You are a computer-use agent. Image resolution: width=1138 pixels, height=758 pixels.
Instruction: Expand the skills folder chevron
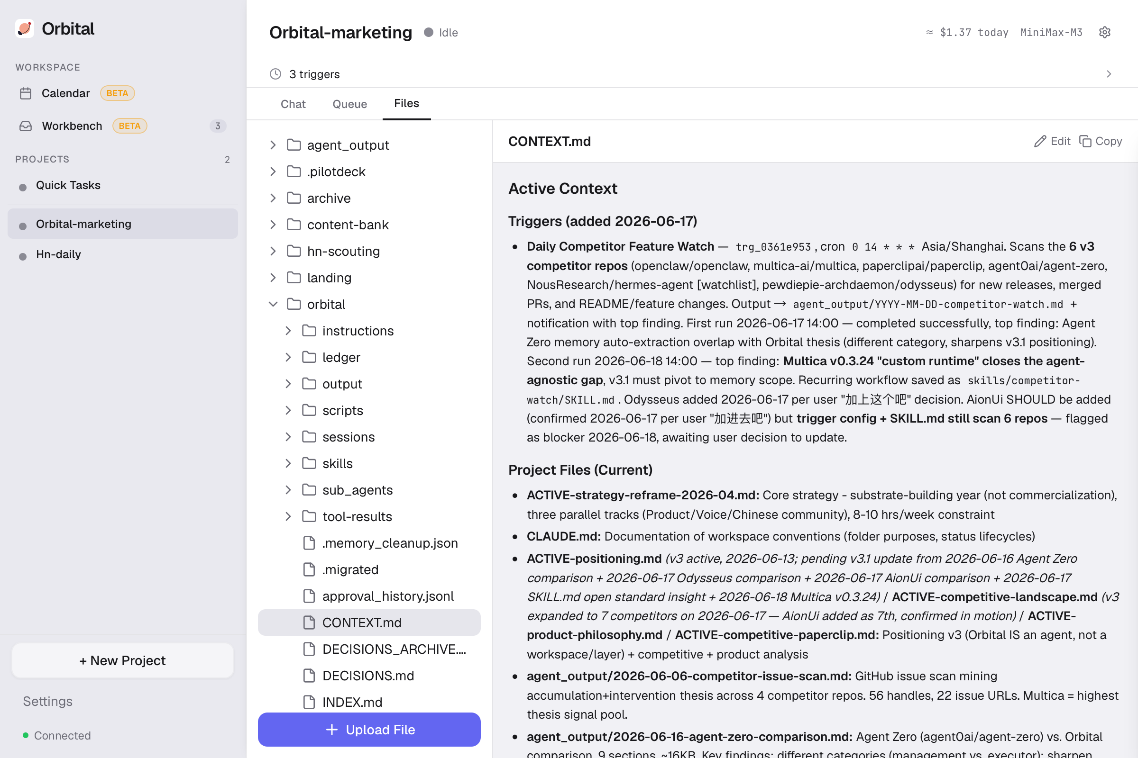289,464
